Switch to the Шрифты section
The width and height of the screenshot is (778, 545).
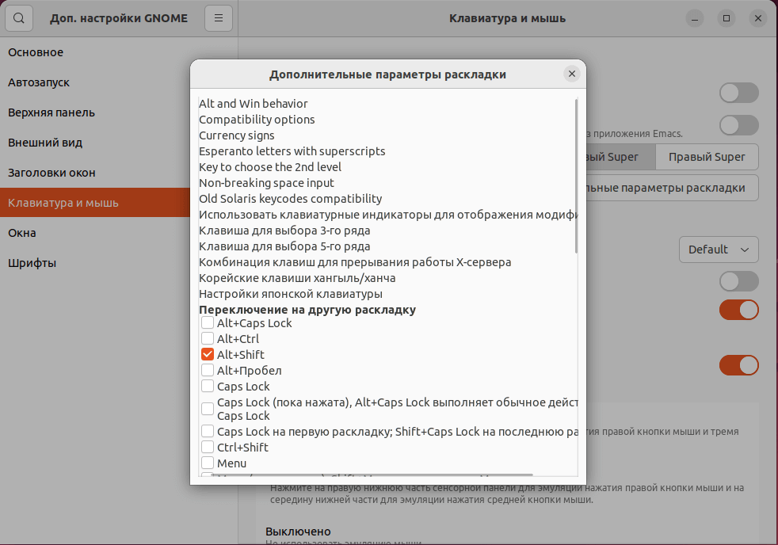(32, 263)
